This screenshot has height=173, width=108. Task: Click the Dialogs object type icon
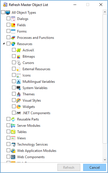coord(13,19)
